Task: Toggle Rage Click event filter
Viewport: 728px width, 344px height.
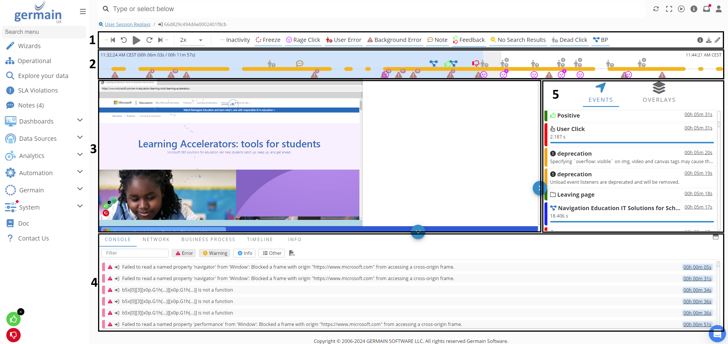Action: [x=303, y=40]
